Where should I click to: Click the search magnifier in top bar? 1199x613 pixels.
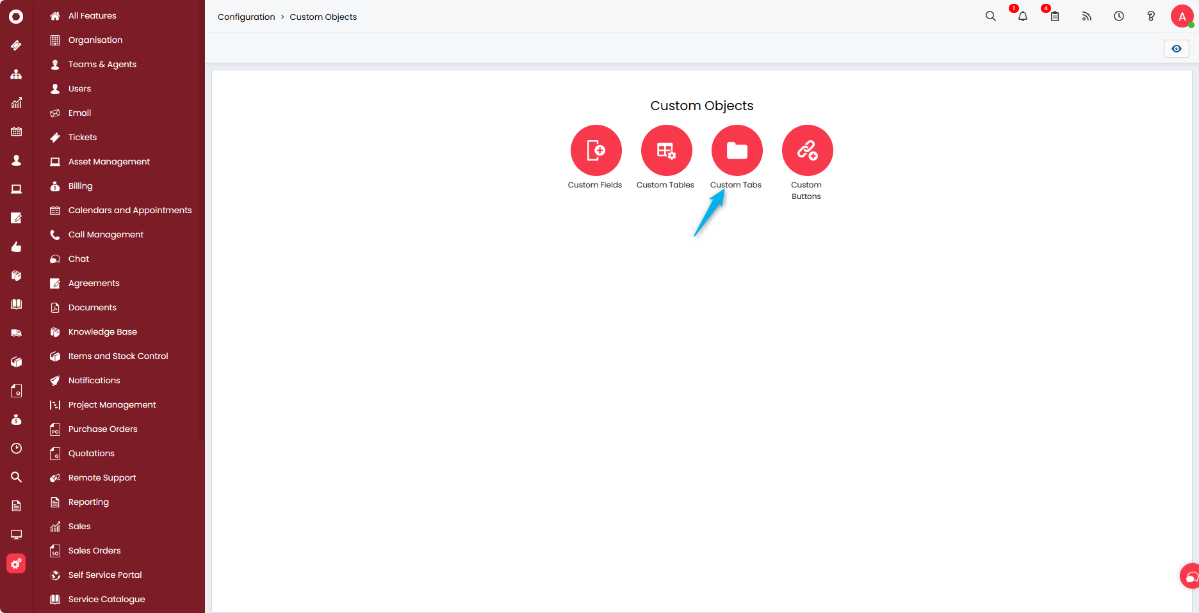click(990, 17)
